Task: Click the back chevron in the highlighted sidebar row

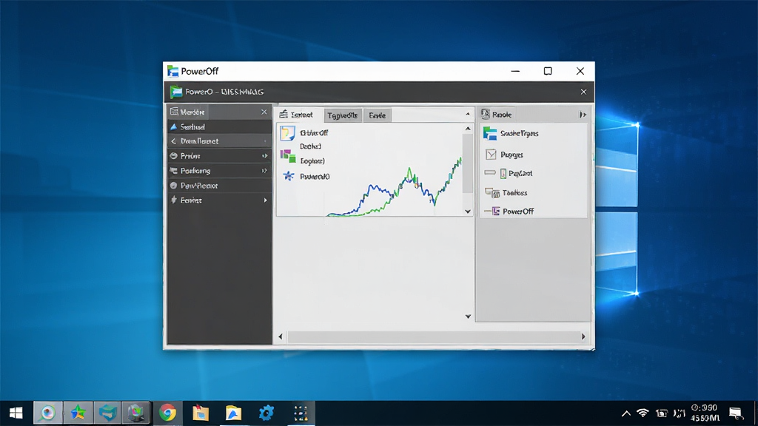Action: 173,141
